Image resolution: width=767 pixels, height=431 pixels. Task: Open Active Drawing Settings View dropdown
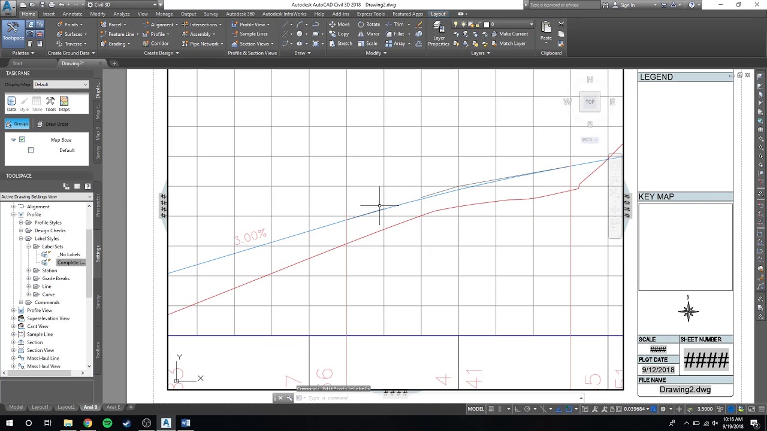47,197
